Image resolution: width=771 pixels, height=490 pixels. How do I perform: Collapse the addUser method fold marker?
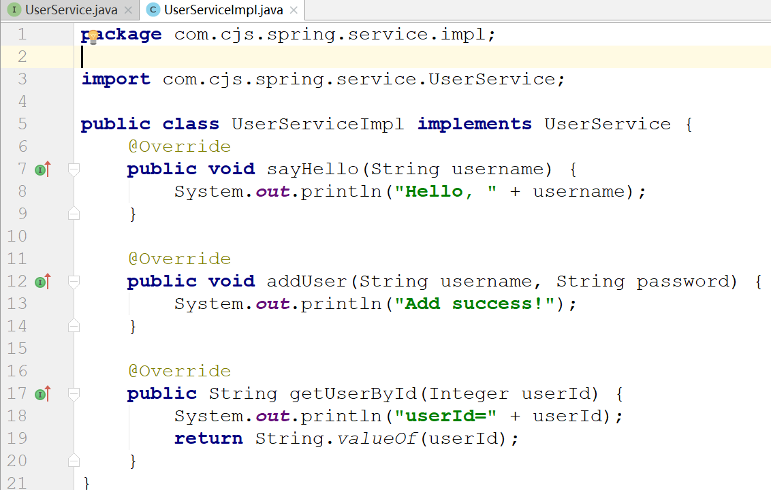point(74,281)
